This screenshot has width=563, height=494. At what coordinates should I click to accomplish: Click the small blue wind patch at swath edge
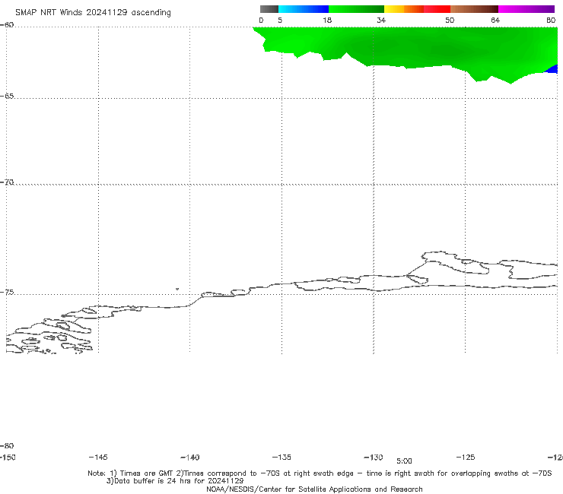(552, 69)
